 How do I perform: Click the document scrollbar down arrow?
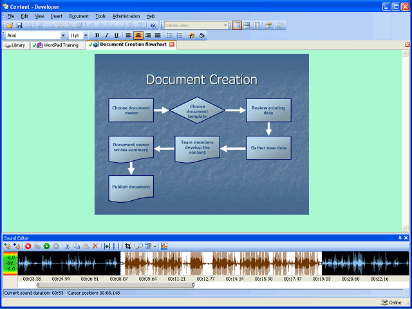[405, 229]
